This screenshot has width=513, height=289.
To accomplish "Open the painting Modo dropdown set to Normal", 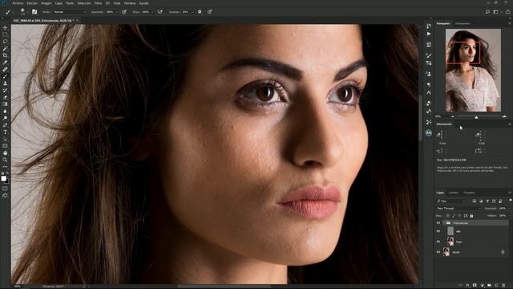I will pos(70,12).
